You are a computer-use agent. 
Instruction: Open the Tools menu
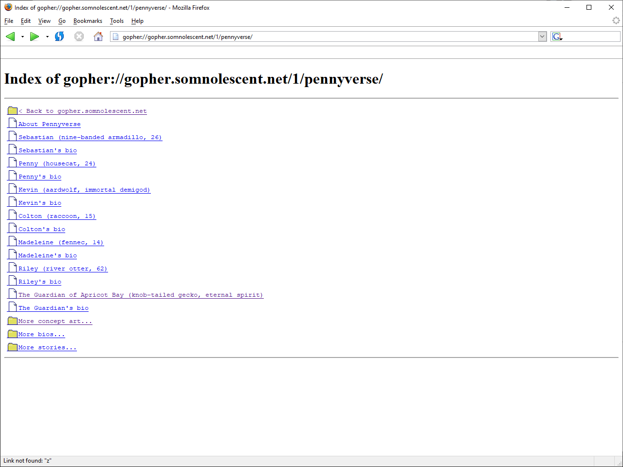click(x=116, y=21)
